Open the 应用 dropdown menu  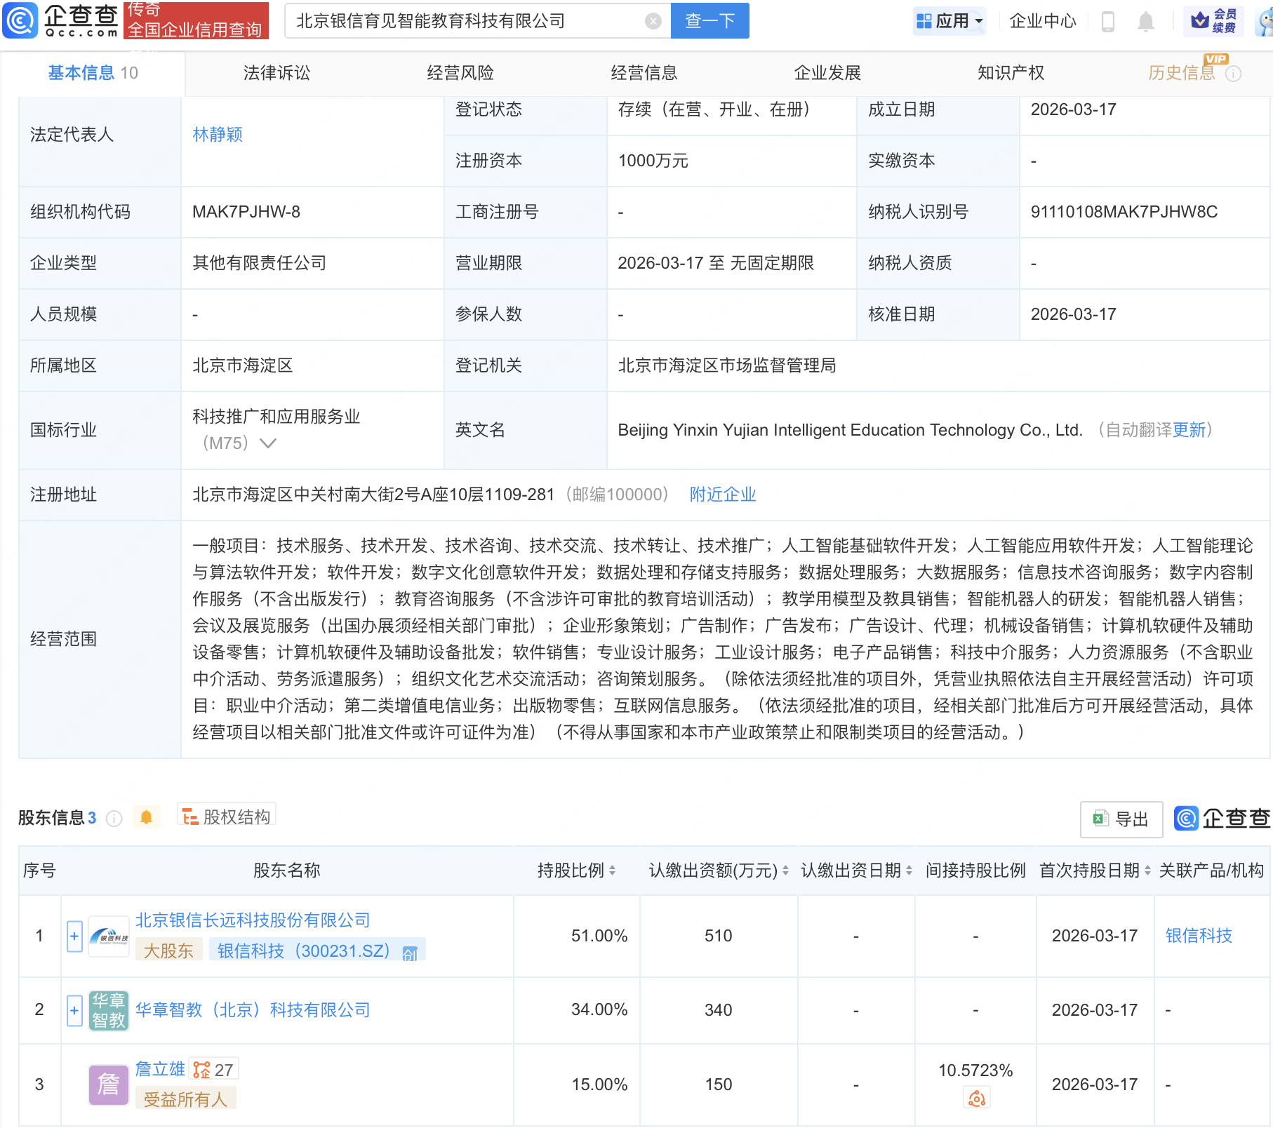click(950, 21)
